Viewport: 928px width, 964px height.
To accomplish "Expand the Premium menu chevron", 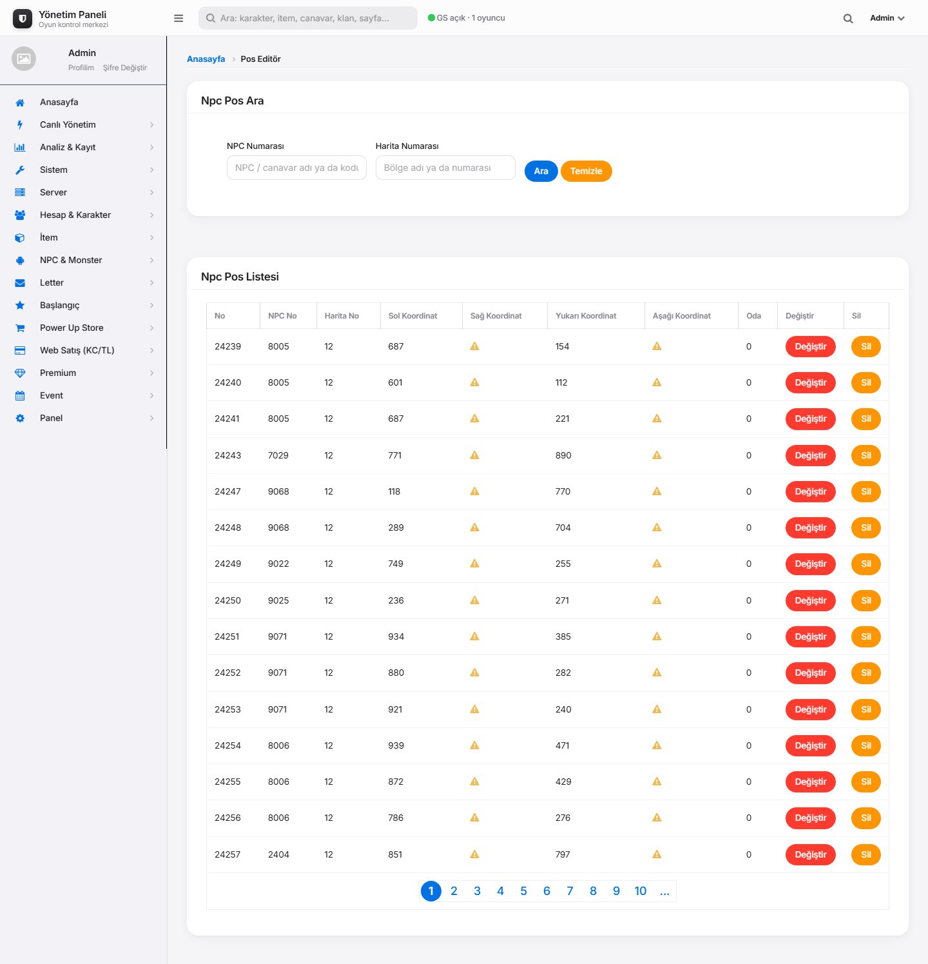I will [152, 373].
